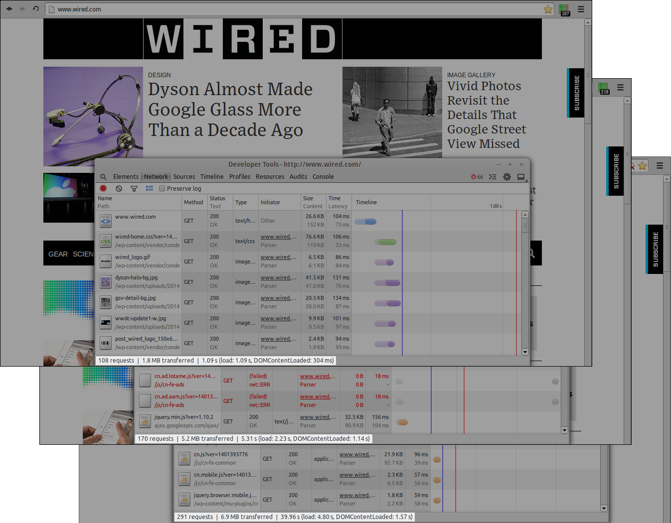Click the front page scrollbar up arrow

588,22
